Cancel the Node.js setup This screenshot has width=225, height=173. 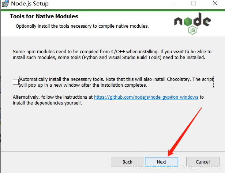203,162
